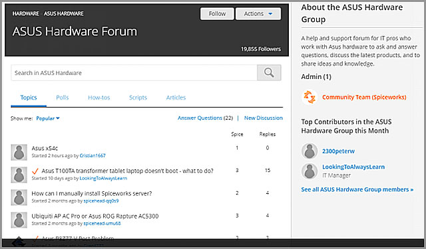Open LookingToAlwaysLearn's contributor avatar
The width and height of the screenshot is (426, 249).
coord(310,171)
